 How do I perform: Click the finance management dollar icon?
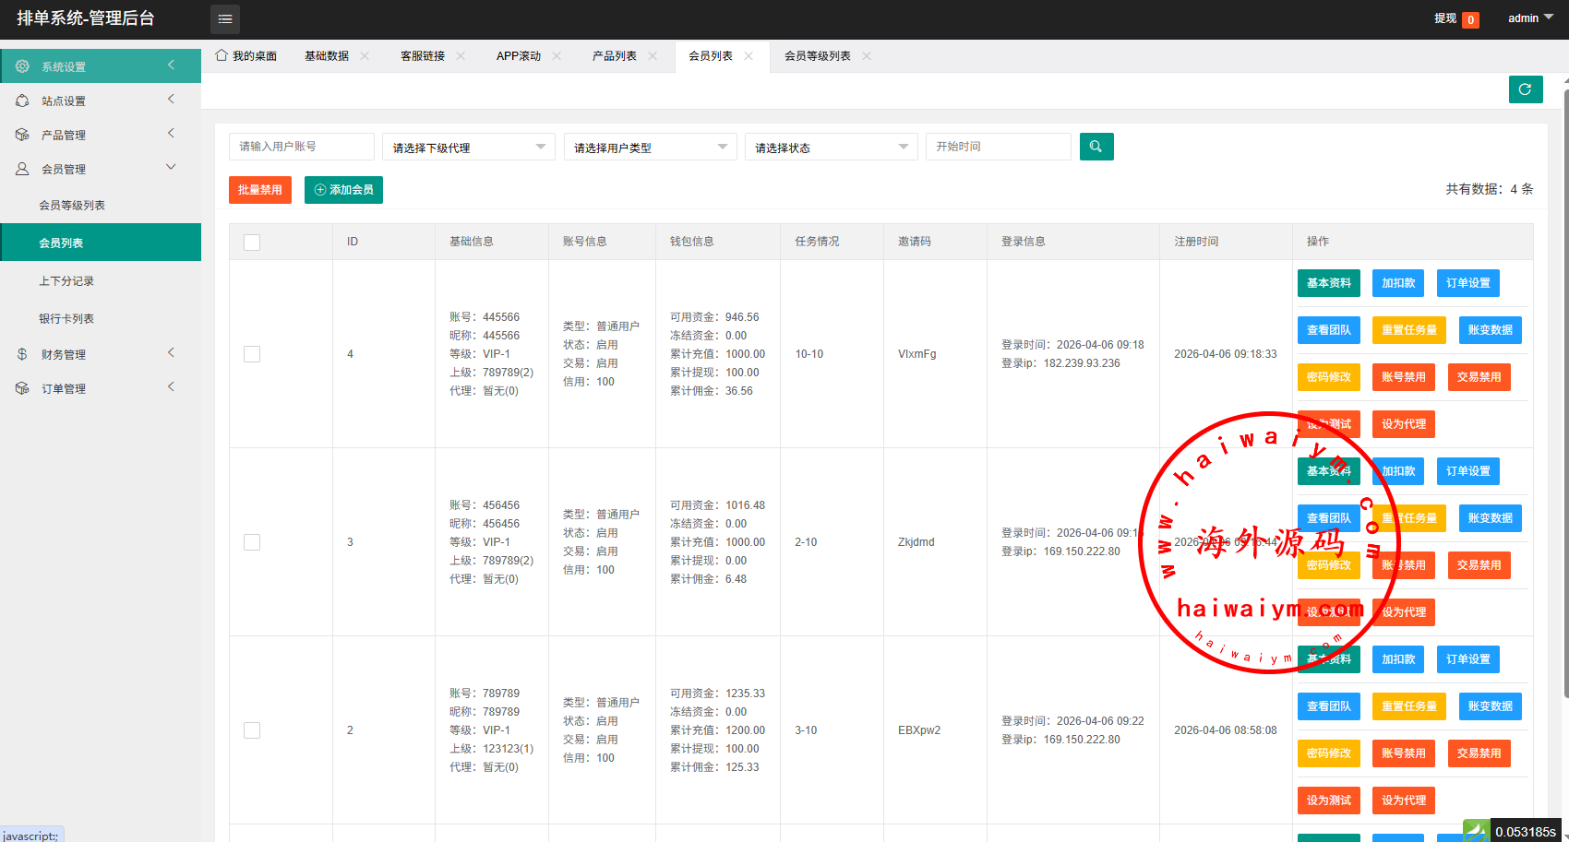[22, 354]
